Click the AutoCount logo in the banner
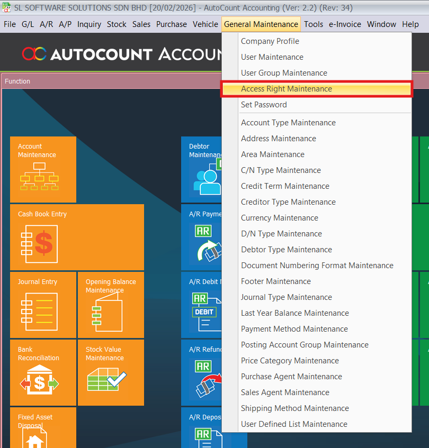429x448 pixels. click(x=34, y=53)
